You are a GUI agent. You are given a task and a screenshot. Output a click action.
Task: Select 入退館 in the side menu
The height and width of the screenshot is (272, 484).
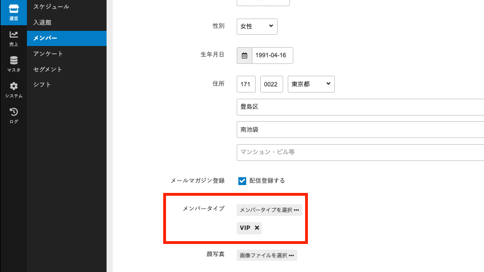[43, 22]
